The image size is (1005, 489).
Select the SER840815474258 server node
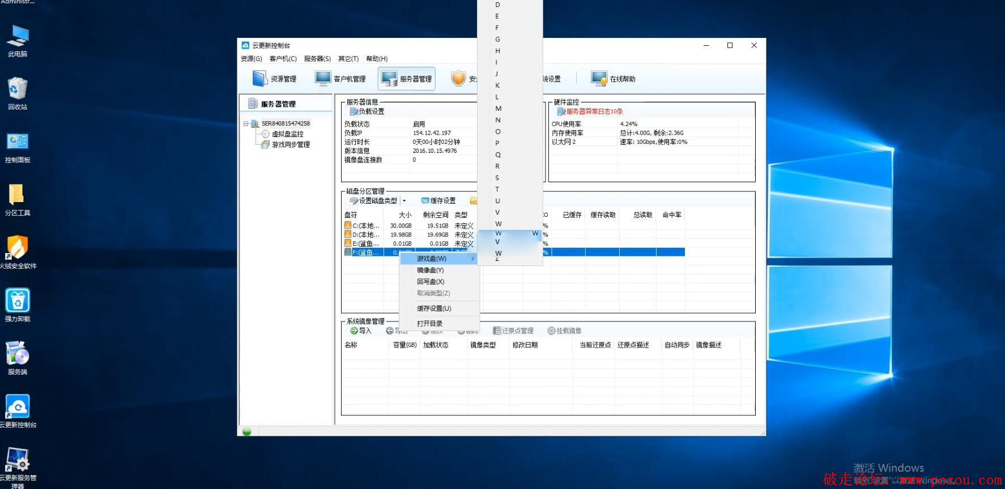286,123
